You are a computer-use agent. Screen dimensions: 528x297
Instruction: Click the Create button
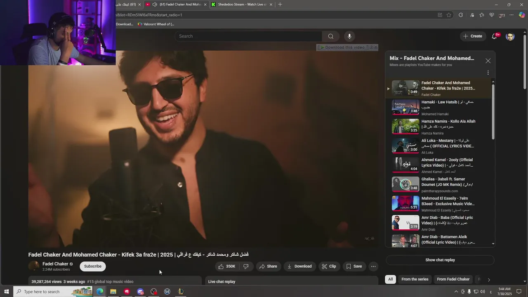point(473,36)
